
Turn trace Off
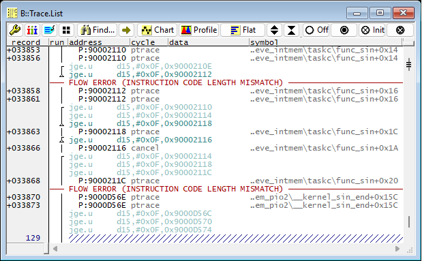click(316, 30)
